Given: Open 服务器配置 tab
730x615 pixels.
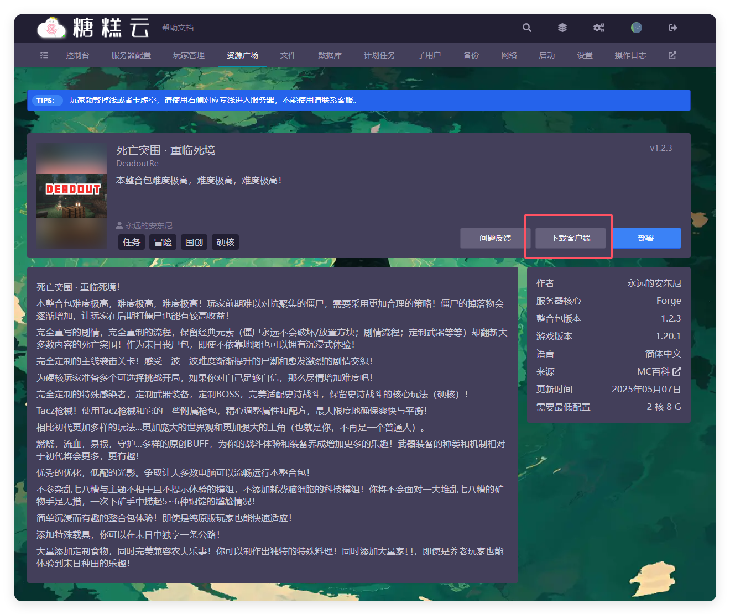Looking at the screenshot, I should tap(131, 55).
